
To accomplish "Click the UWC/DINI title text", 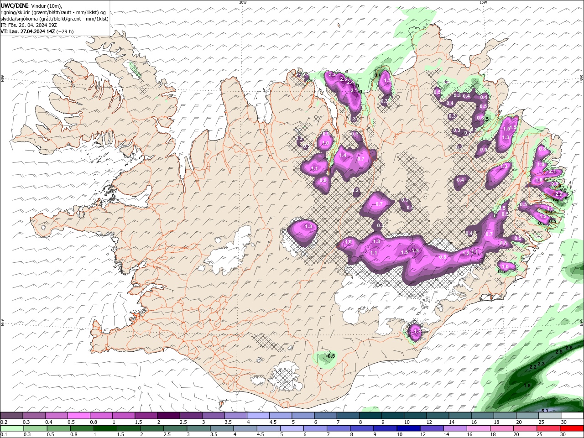I will [13, 5].
